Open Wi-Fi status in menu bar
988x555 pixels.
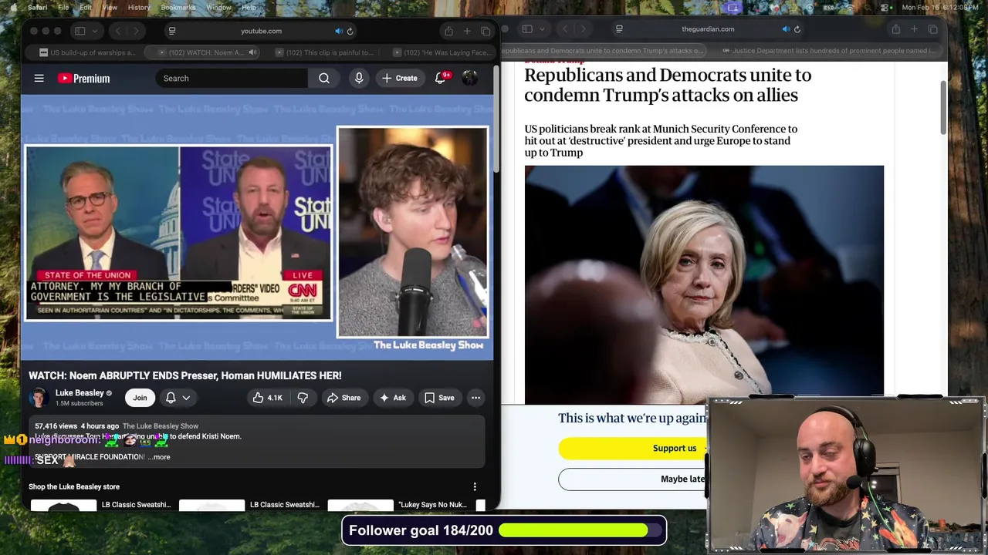tap(849, 7)
